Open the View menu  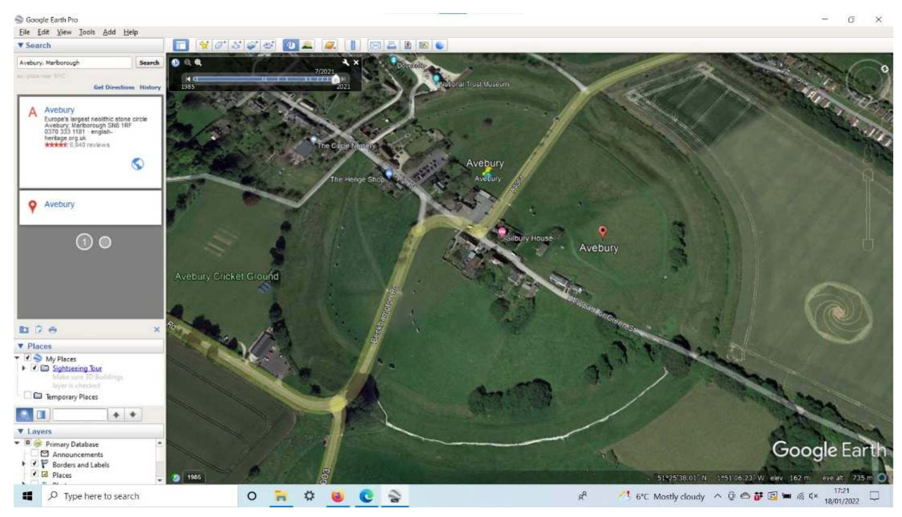[x=64, y=32]
